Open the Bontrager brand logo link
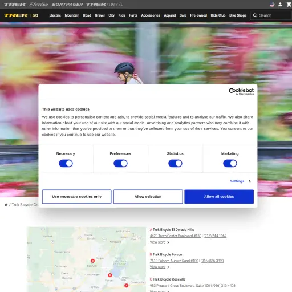Image resolution: width=292 pixels, height=292 pixels. [x=67, y=4]
